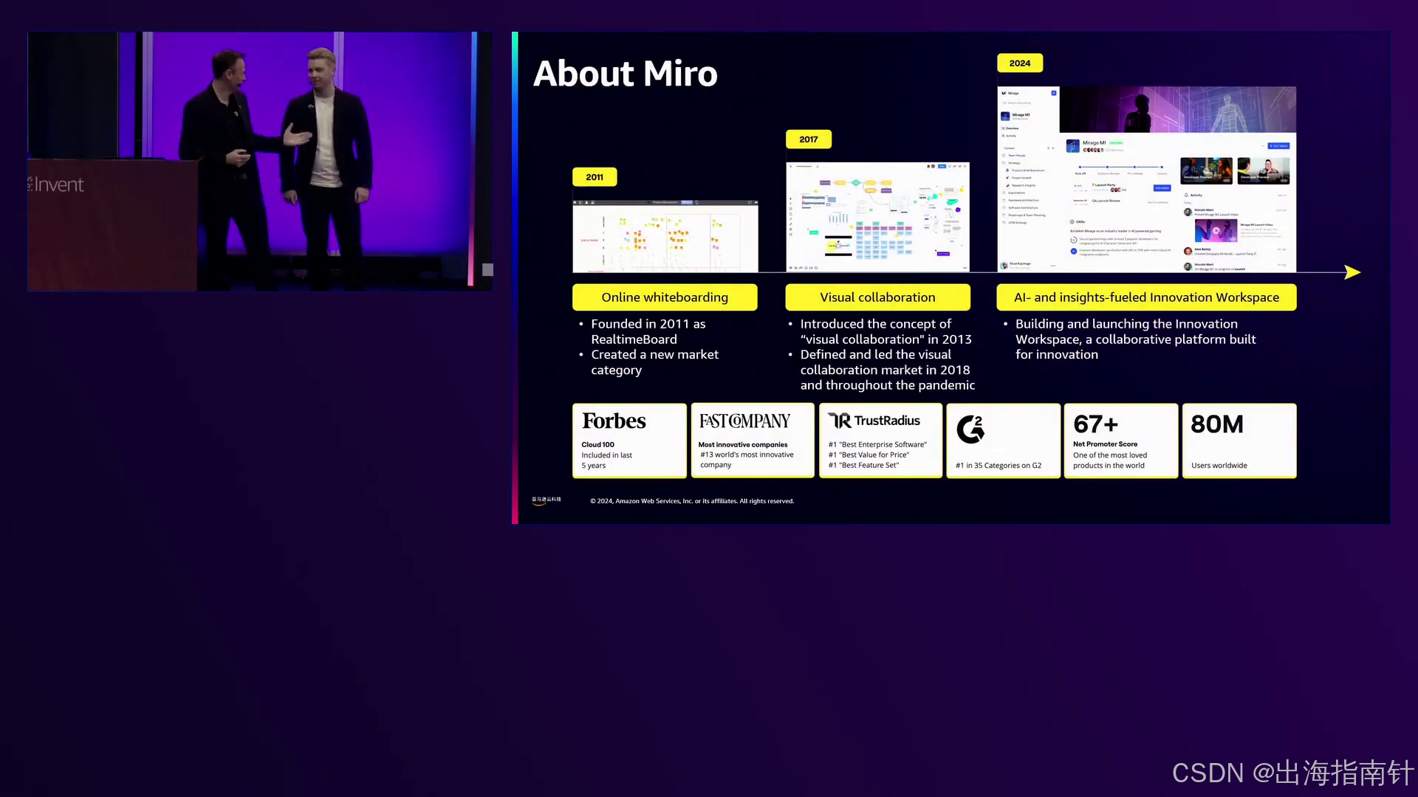Select the 2017 year badge
1418x797 pixels.
click(808, 139)
